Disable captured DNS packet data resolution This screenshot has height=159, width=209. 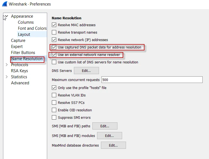click(x=54, y=47)
